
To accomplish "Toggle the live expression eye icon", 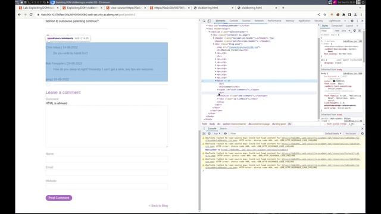I will 225,134.
